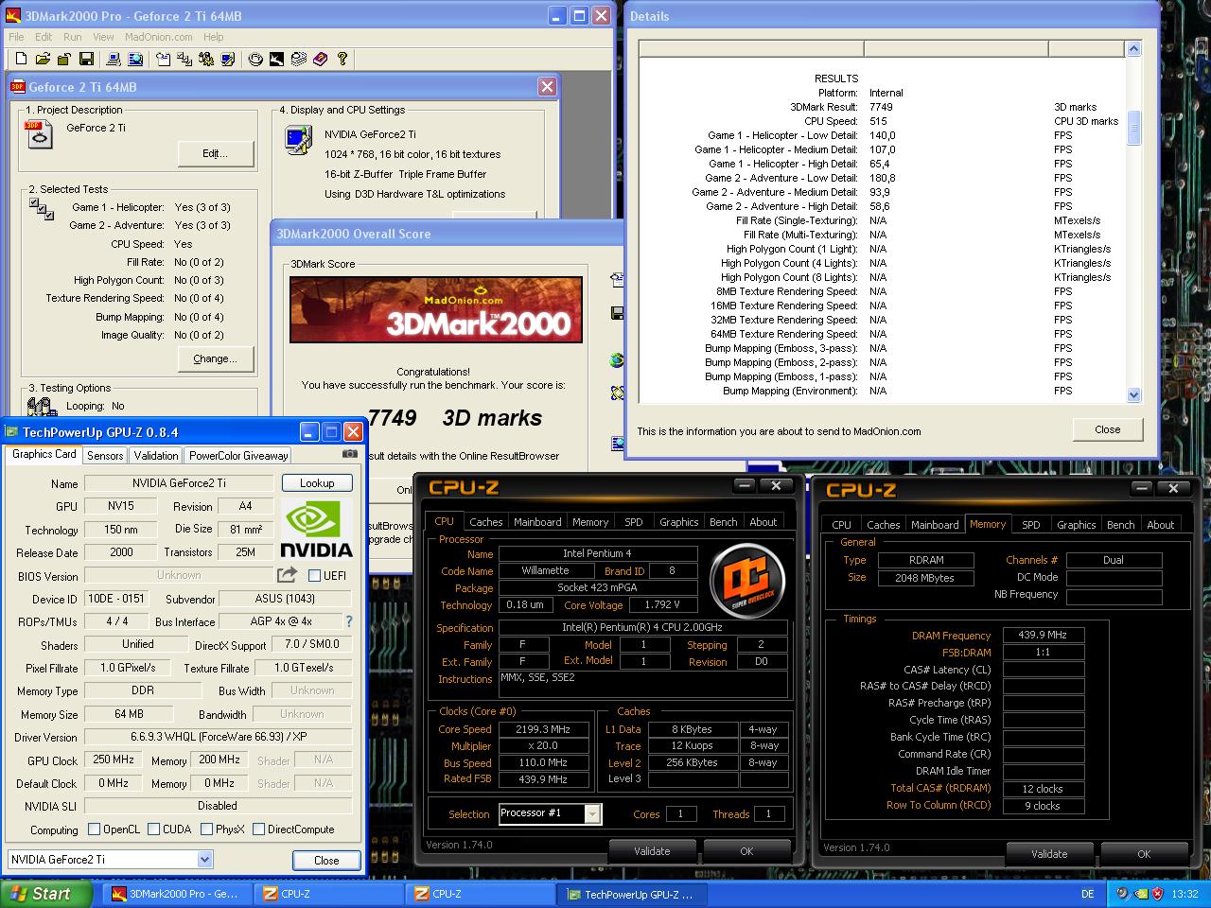Click the black demo picture toolbar icon
This screenshot has height=908, width=1211.
click(x=276, y=60)
